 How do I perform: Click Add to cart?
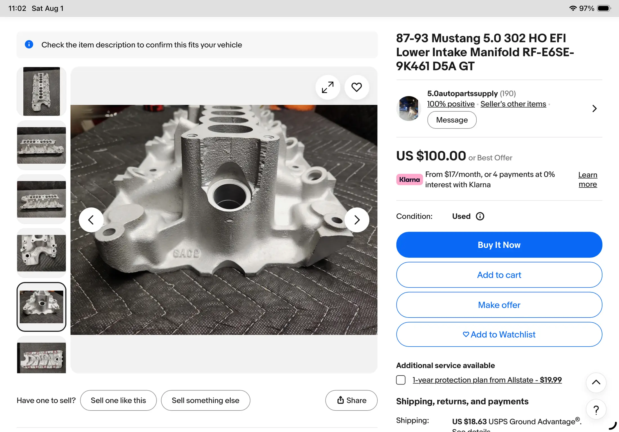(499, 275)
